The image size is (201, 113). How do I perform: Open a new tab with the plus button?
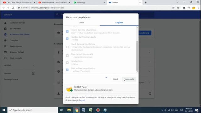point(145,3)
